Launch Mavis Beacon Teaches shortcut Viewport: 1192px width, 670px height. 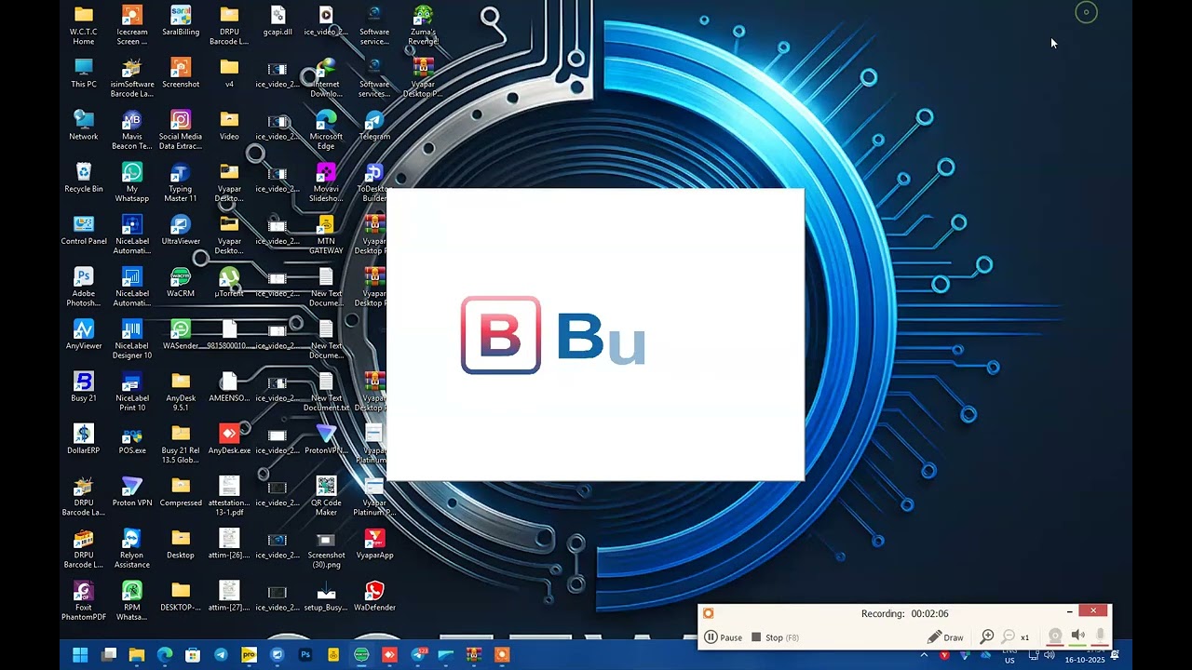click(x=132, y=130)
